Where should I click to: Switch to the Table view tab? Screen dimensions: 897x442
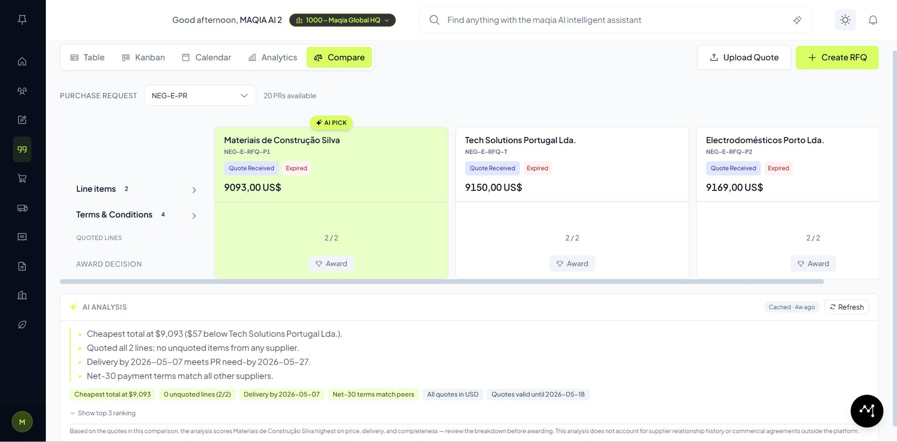tap(88, 57)
